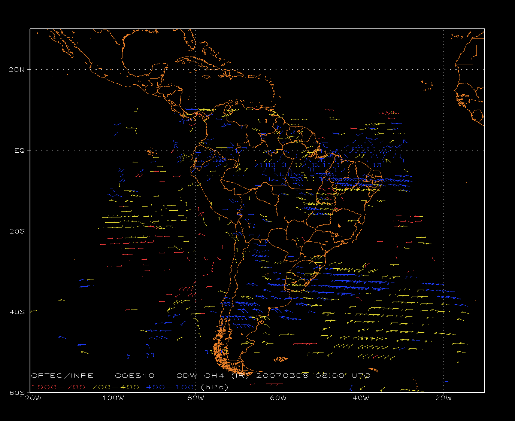Click the 08:00 UTC time text
The height and width of the screenshot is (421, 515).
tap(343, 375)
